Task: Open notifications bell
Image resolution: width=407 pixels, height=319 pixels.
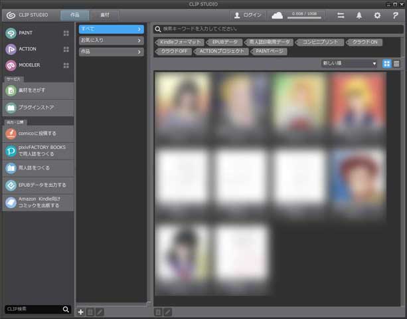Action: 359,15
